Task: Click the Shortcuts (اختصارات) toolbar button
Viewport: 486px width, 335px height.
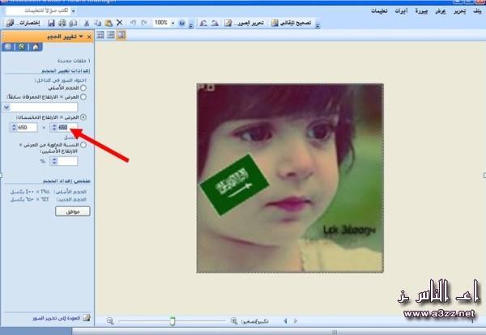Action: (x=23, y=23)
